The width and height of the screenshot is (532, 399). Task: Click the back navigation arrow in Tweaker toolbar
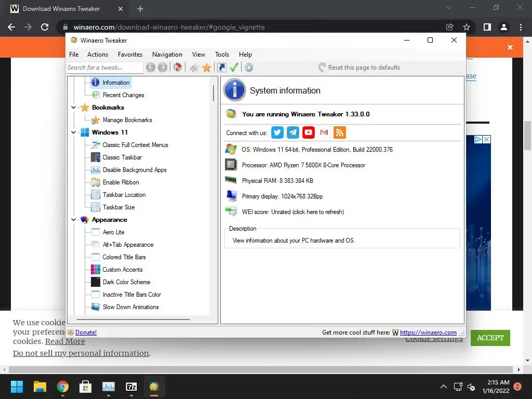pyautogui.click(x=151, y=68)
